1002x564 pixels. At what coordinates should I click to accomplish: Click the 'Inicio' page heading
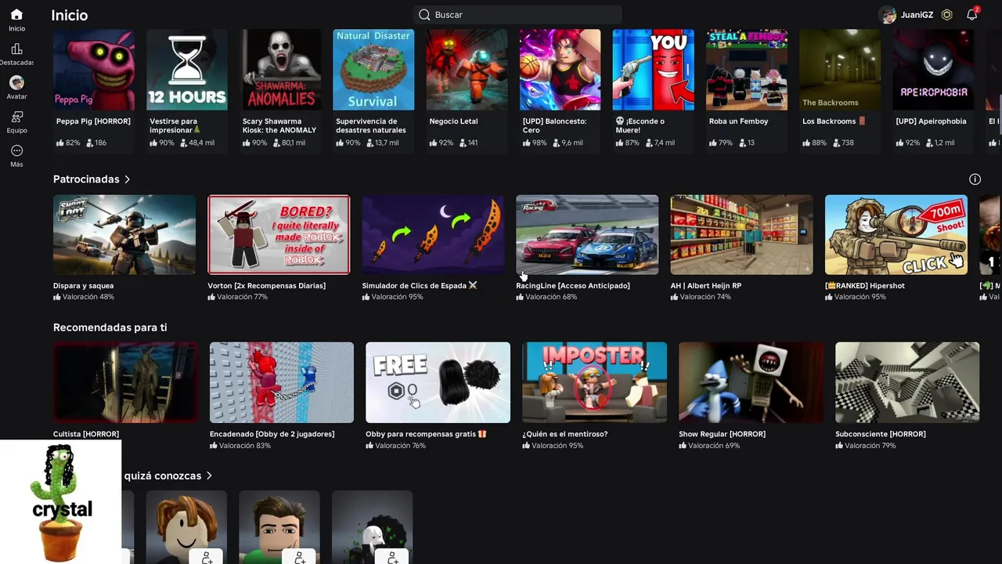pyautogui.click(x=70, y=15)
